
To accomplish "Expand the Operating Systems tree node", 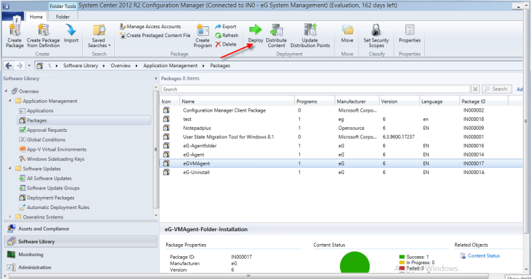I will click(x=10, y=216).
